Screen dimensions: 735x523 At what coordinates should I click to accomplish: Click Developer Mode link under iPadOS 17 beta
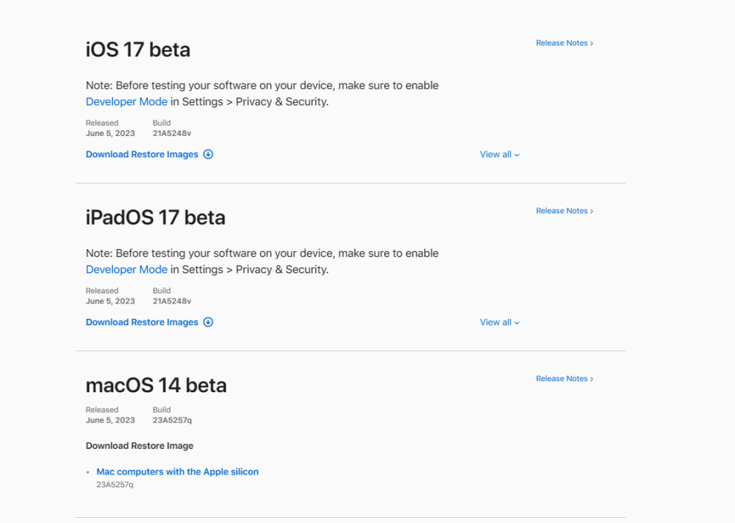pyautogui.click(x=126, y=270)
